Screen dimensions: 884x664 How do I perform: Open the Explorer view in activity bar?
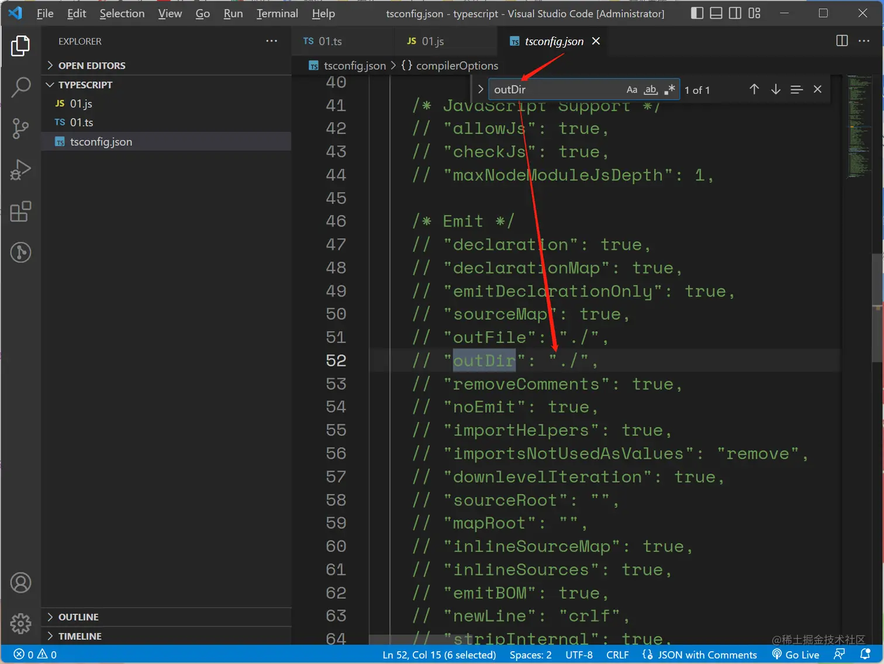[x=20, y=46]
